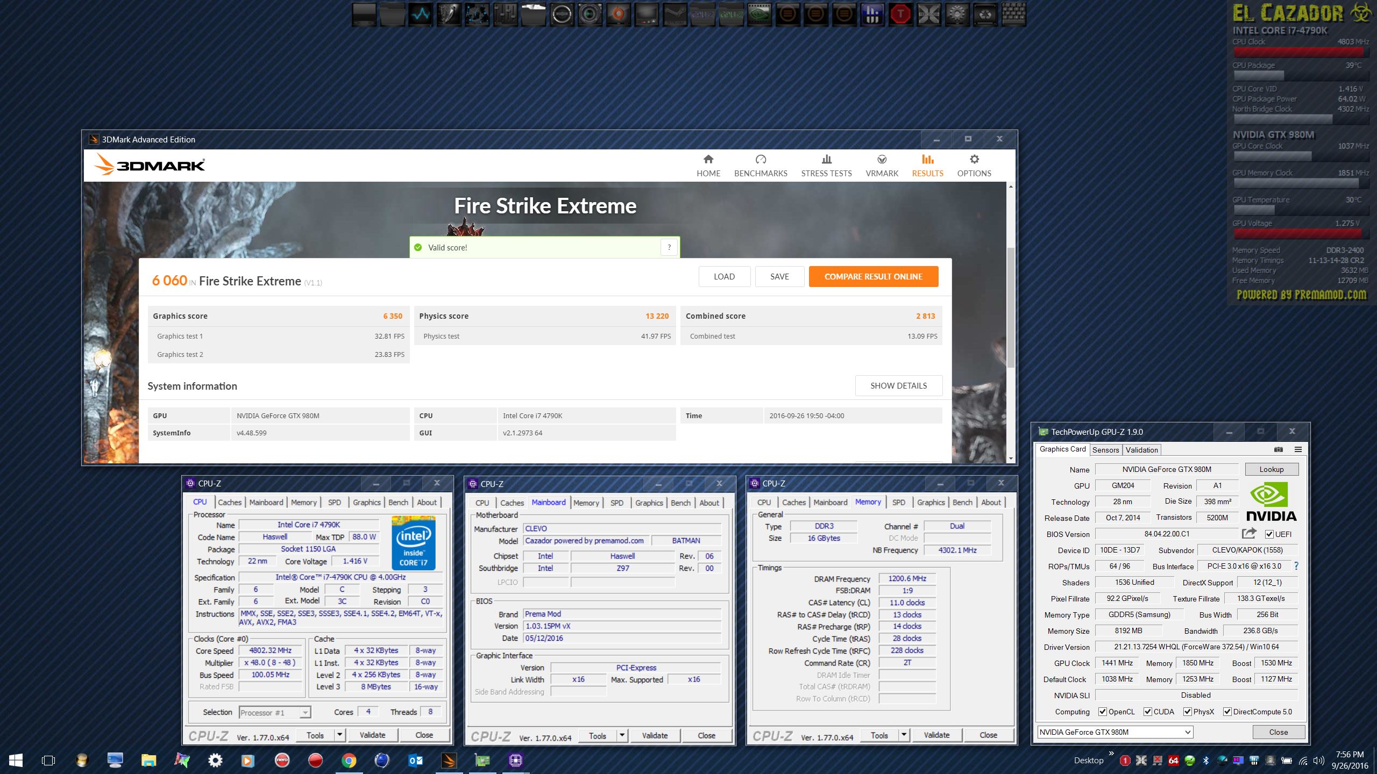Screen dimensions: 1377x774
Task: Expand Tools dropdown arrow in Mainboard CPU-Z window
Action: point(622,735)
